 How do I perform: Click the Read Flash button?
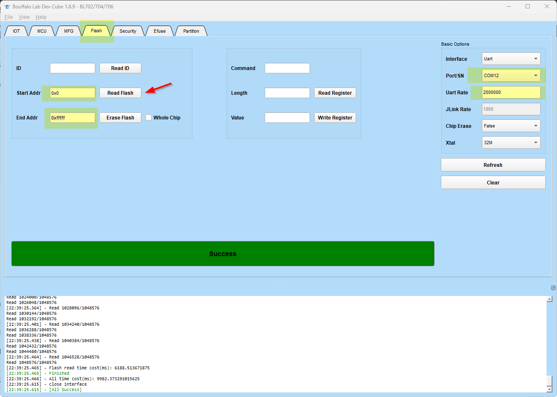click(x=120, y=93)
